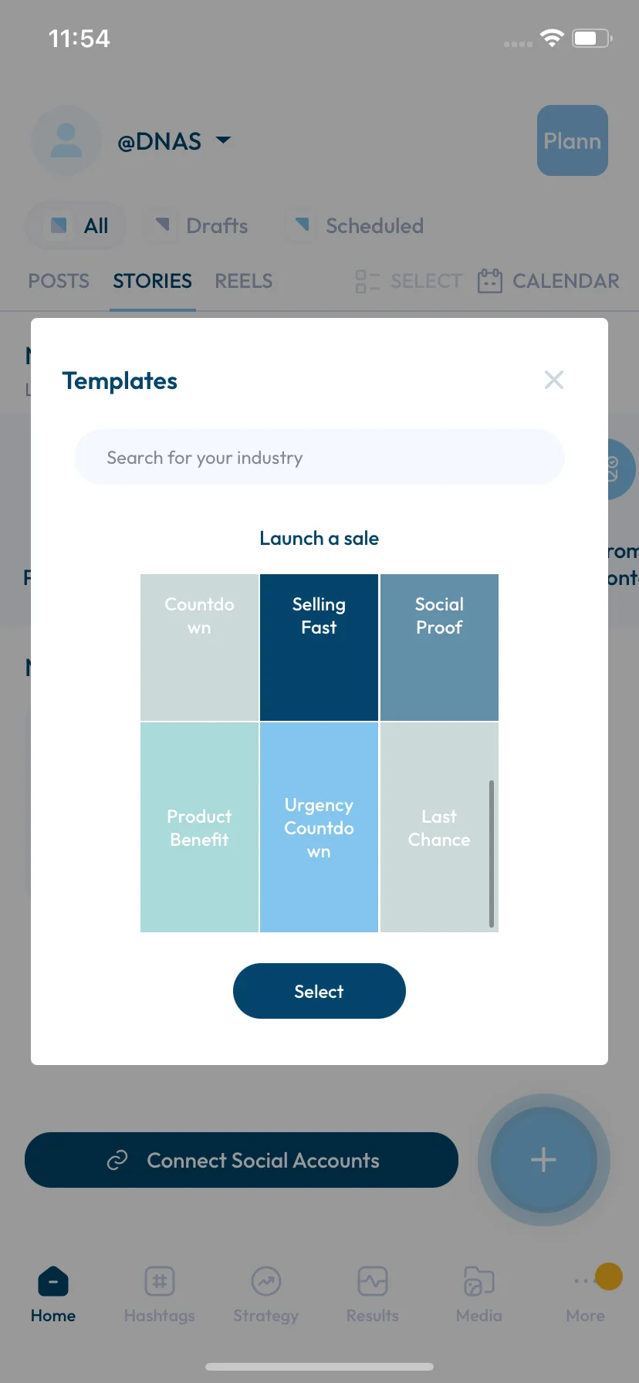Tap the plus add-content button
Screen dimensions: 639x1383
point(544,1160)
